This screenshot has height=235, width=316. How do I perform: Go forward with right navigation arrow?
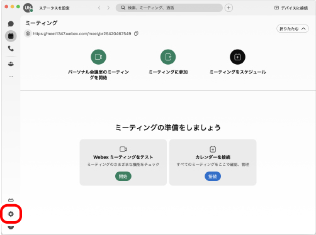(108, 8)
